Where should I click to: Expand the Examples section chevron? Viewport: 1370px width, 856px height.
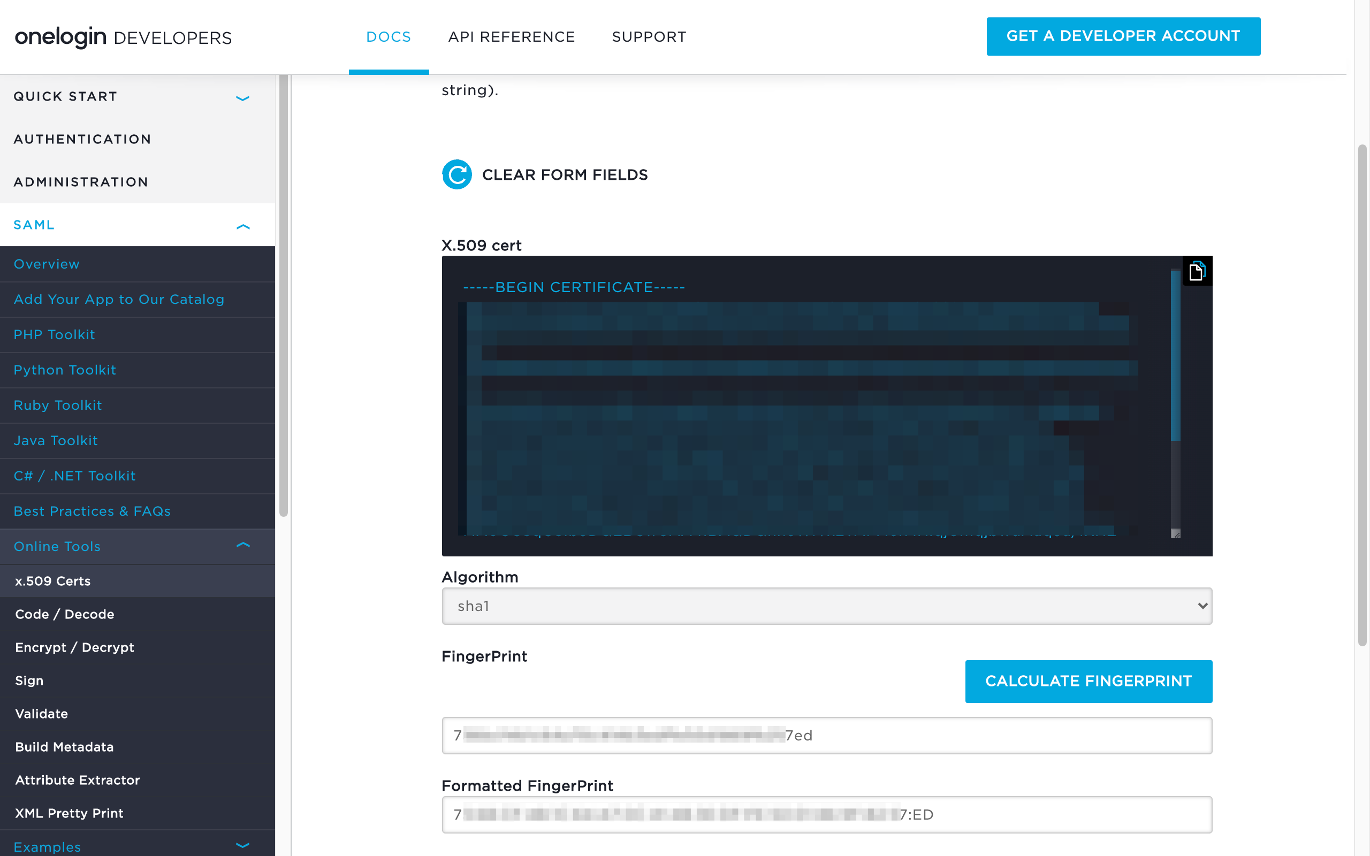click(x=242, y=845)
